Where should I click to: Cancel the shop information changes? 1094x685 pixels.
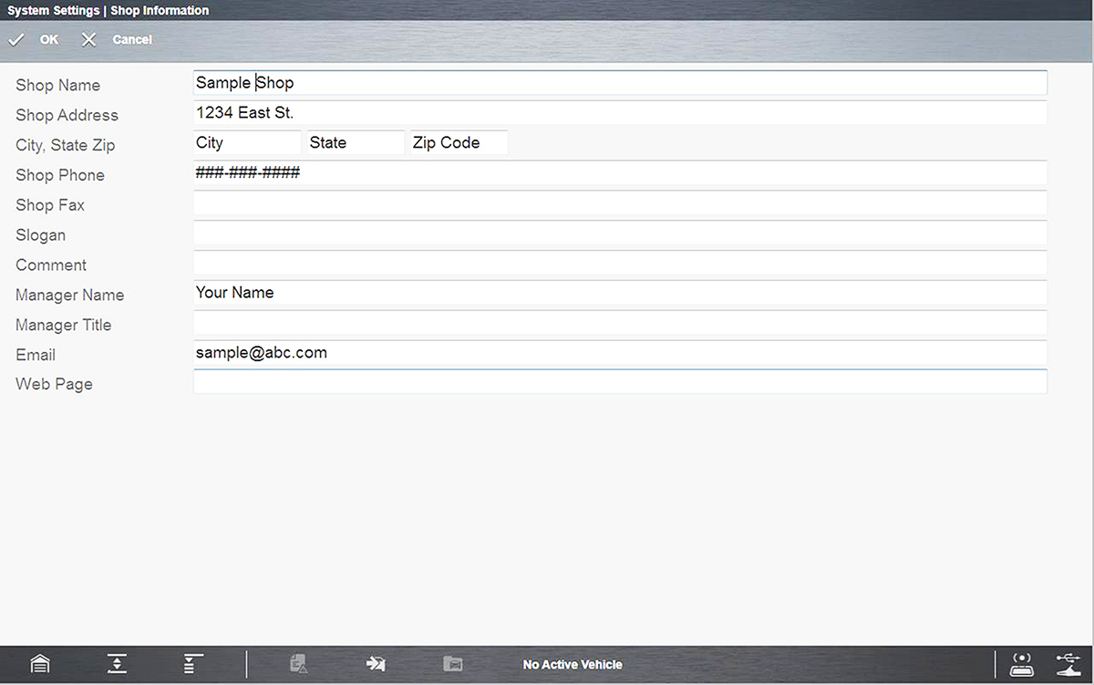point(117,40)
